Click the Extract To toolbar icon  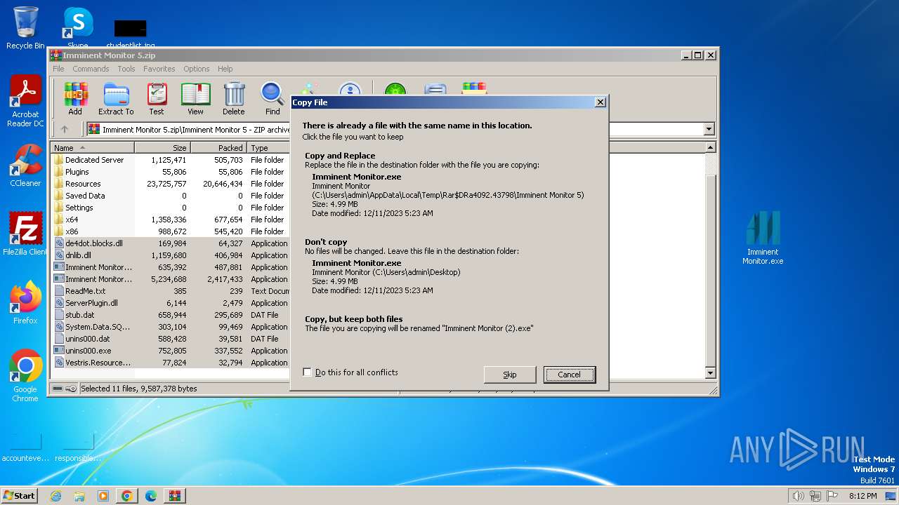coord(116,98)
